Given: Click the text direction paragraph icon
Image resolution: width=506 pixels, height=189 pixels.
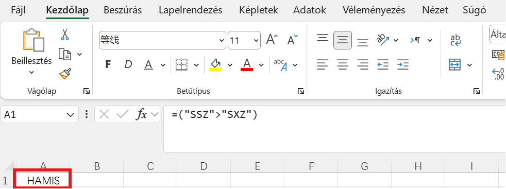Looking at the screenshot, I should click(x=415, y=40).
